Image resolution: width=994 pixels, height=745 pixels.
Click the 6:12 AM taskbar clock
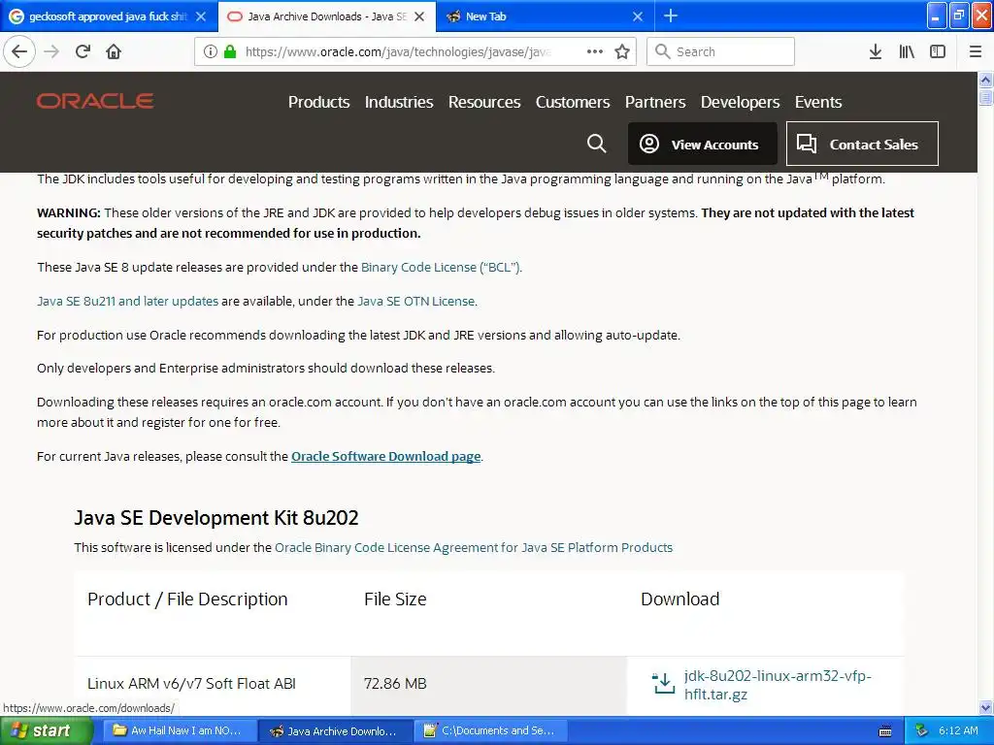958,730
